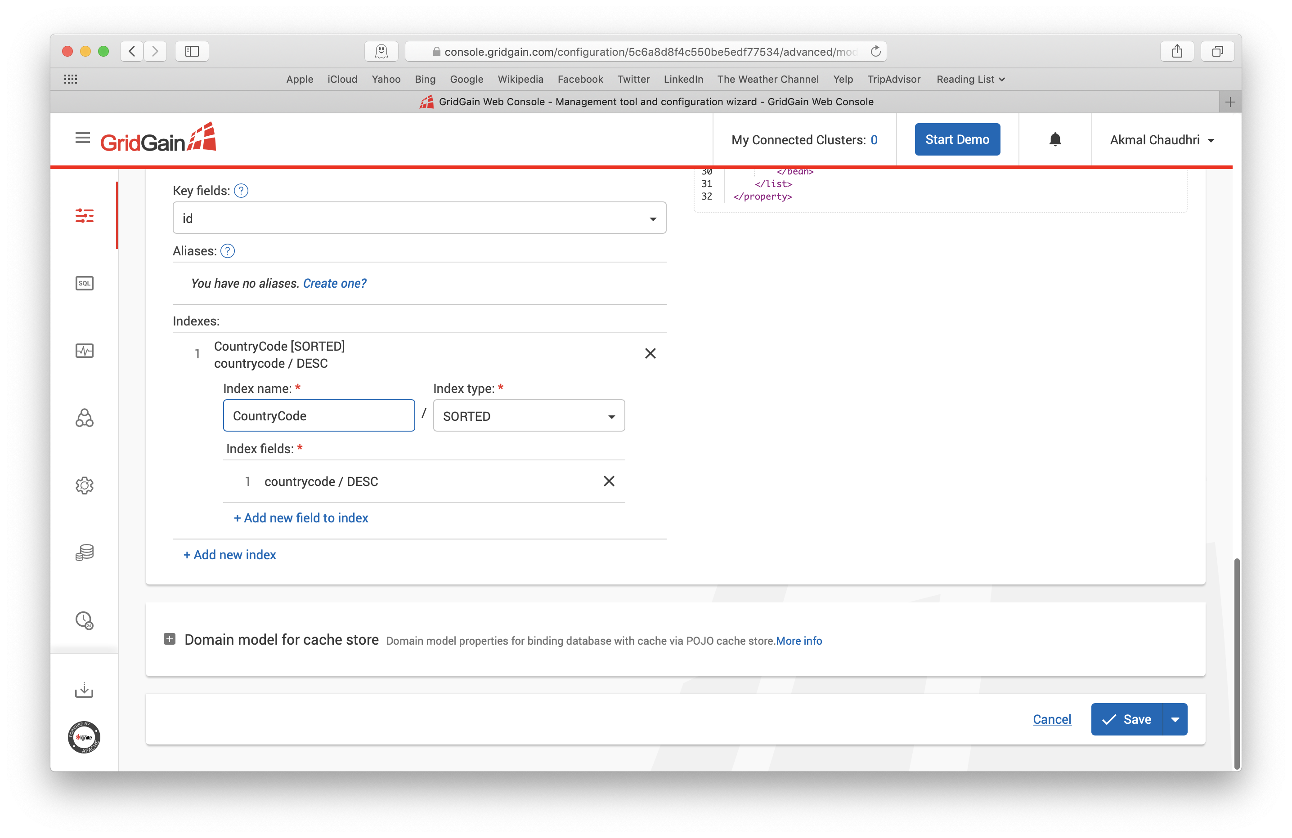
Task: Click Add new field to index link
Action: click(301, 518)
